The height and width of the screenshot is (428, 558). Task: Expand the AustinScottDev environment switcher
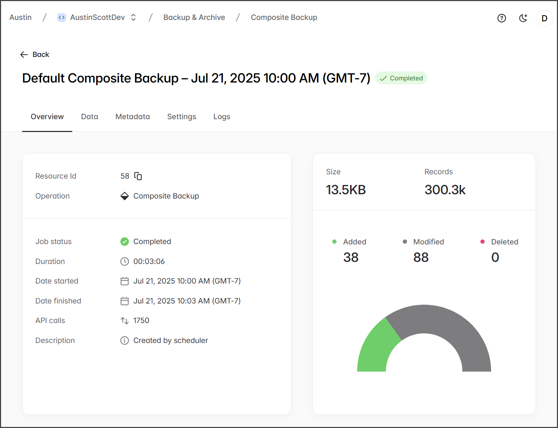point(134,17)
